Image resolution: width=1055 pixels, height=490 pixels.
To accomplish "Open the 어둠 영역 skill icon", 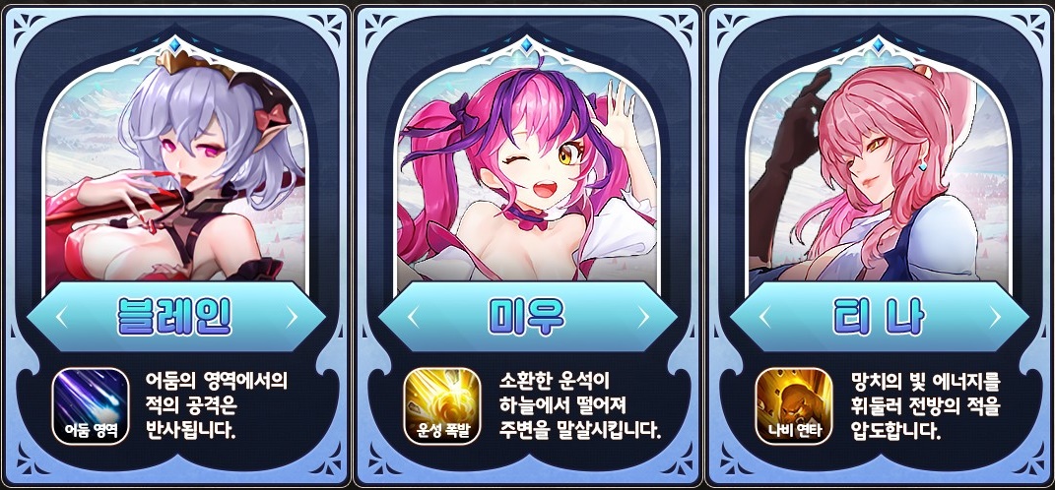I will (x=91, y=406).
